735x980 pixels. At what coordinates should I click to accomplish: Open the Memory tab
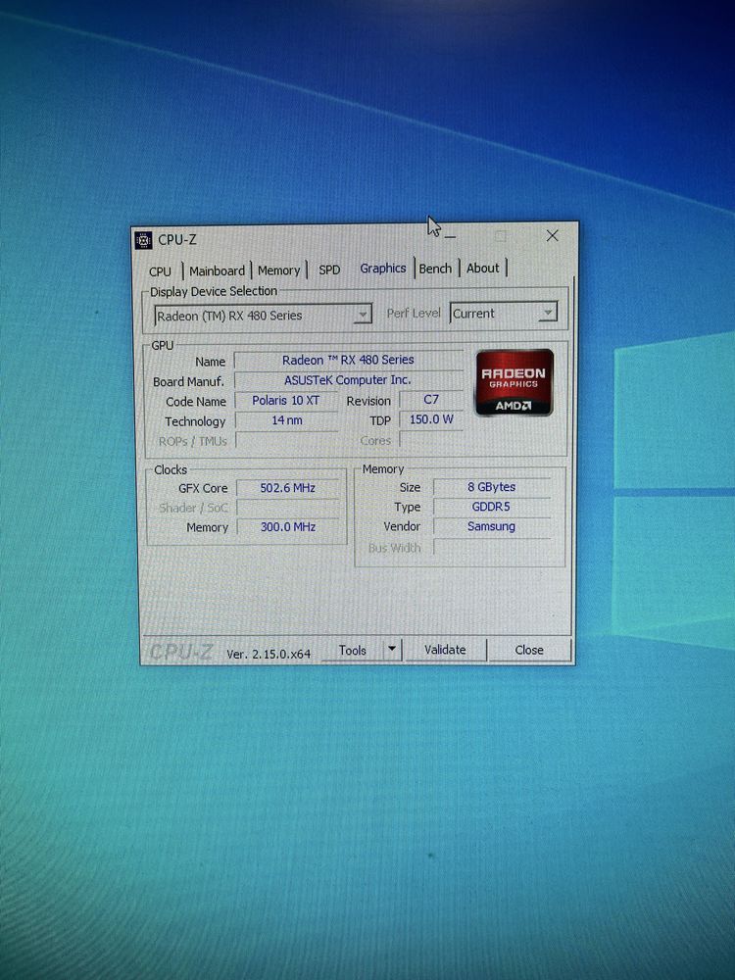(x=278, y=270)
